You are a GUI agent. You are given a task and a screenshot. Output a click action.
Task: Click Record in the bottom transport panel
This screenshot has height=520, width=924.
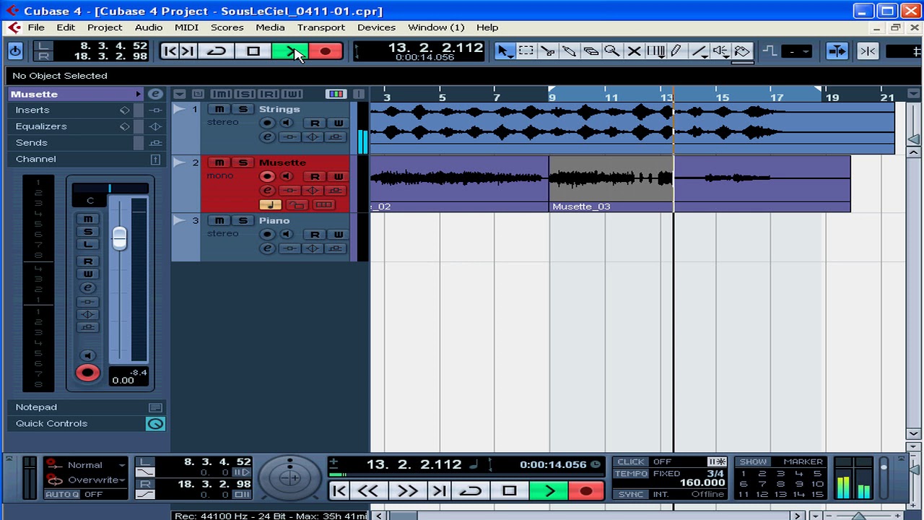pyautogui.click(x=586, y=491)
